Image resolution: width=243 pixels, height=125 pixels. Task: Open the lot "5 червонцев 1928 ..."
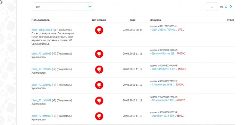coord(164,84)
